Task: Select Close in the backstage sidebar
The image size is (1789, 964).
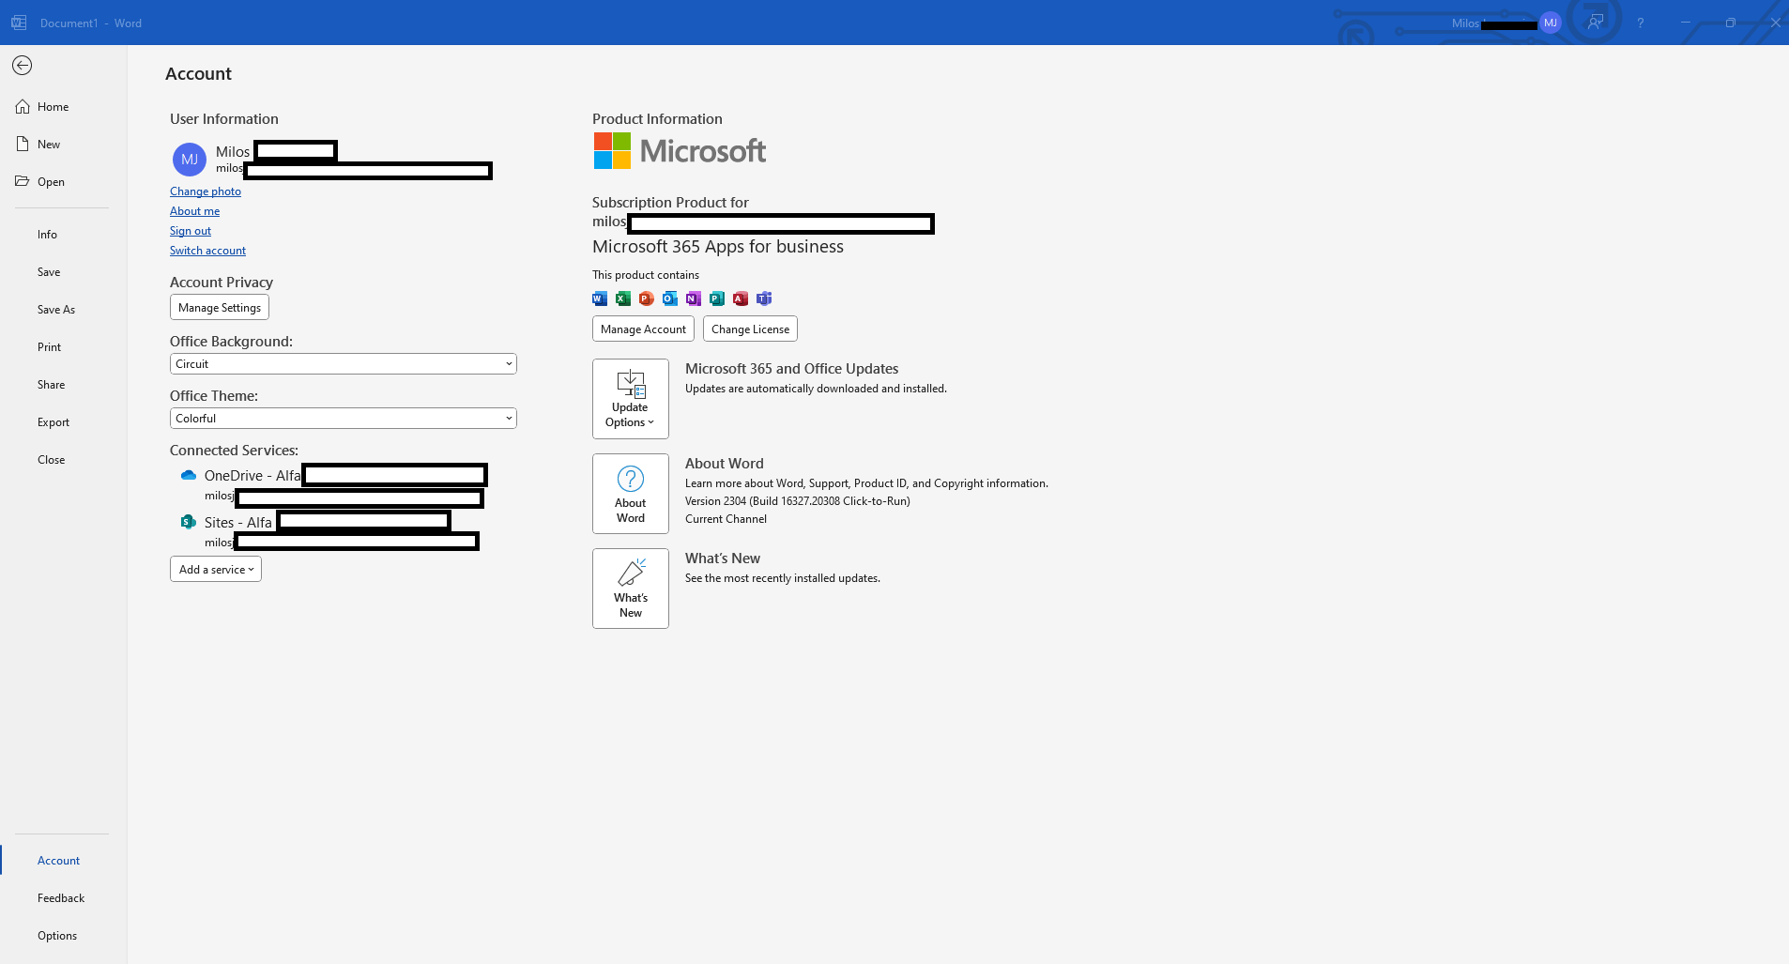Action: point(51,460)
